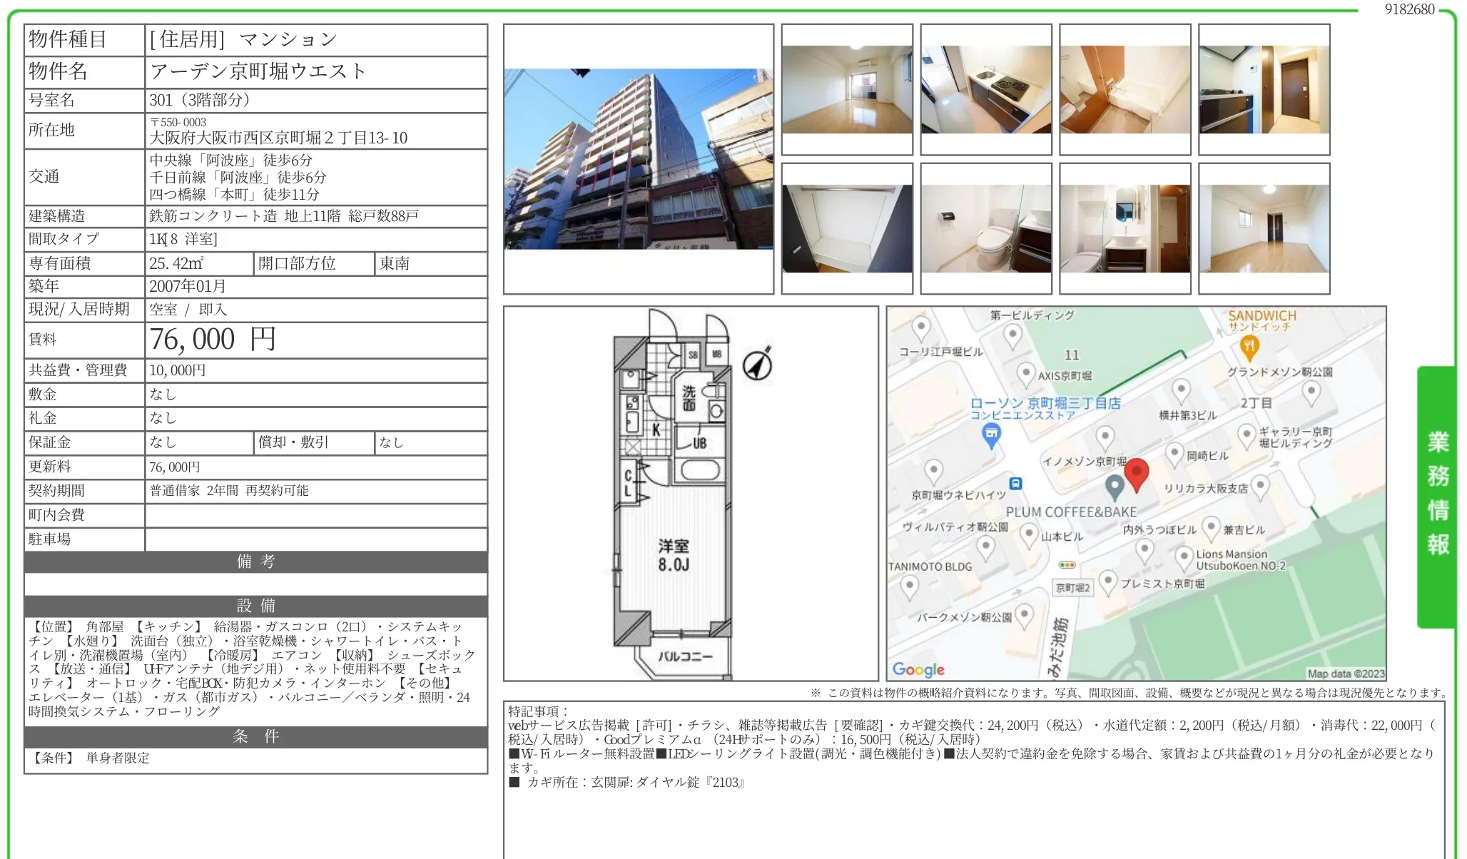Open the toilet thumbnail photo

[985, 229]
